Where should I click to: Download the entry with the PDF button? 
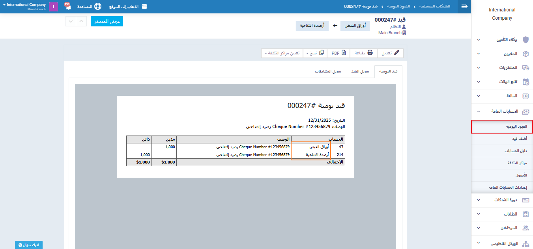(339, 53)
